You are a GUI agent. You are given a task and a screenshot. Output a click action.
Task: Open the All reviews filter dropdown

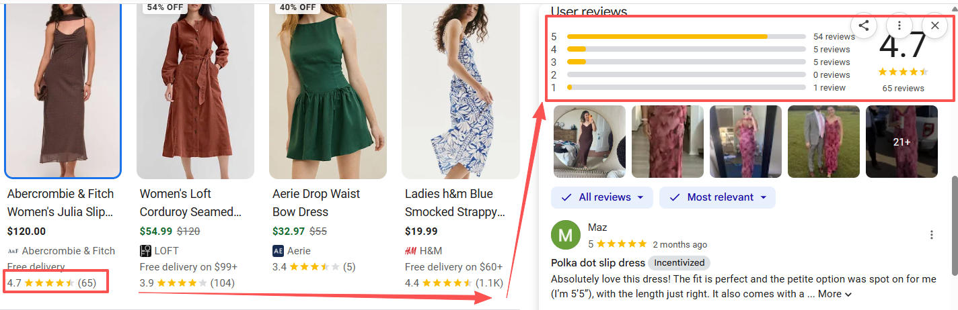[602, 197]
